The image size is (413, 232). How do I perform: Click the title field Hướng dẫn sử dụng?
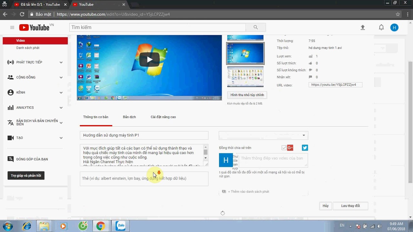click(x=144, y=135)
